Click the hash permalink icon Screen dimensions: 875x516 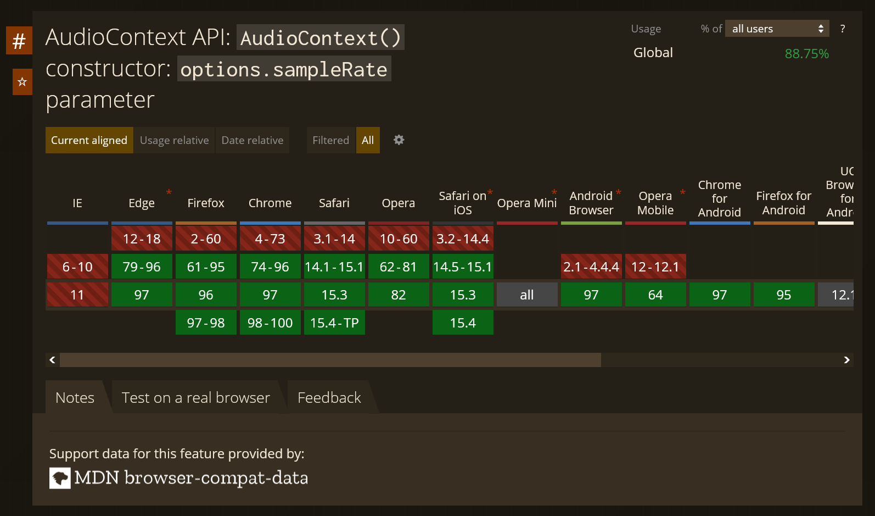pyautogui.click(x=19, y=41)
